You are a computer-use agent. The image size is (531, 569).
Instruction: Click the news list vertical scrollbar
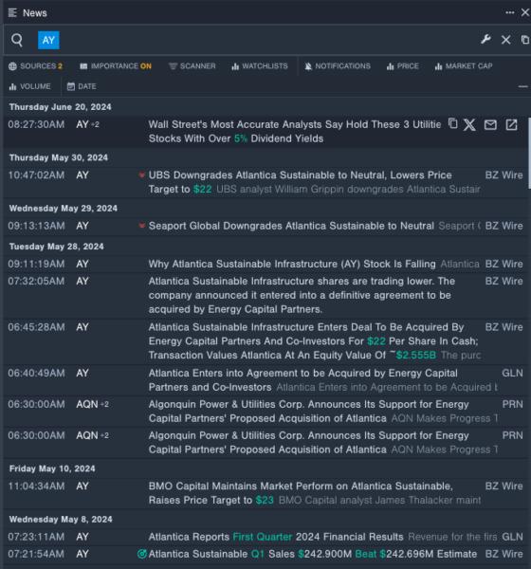click(529, 153)
